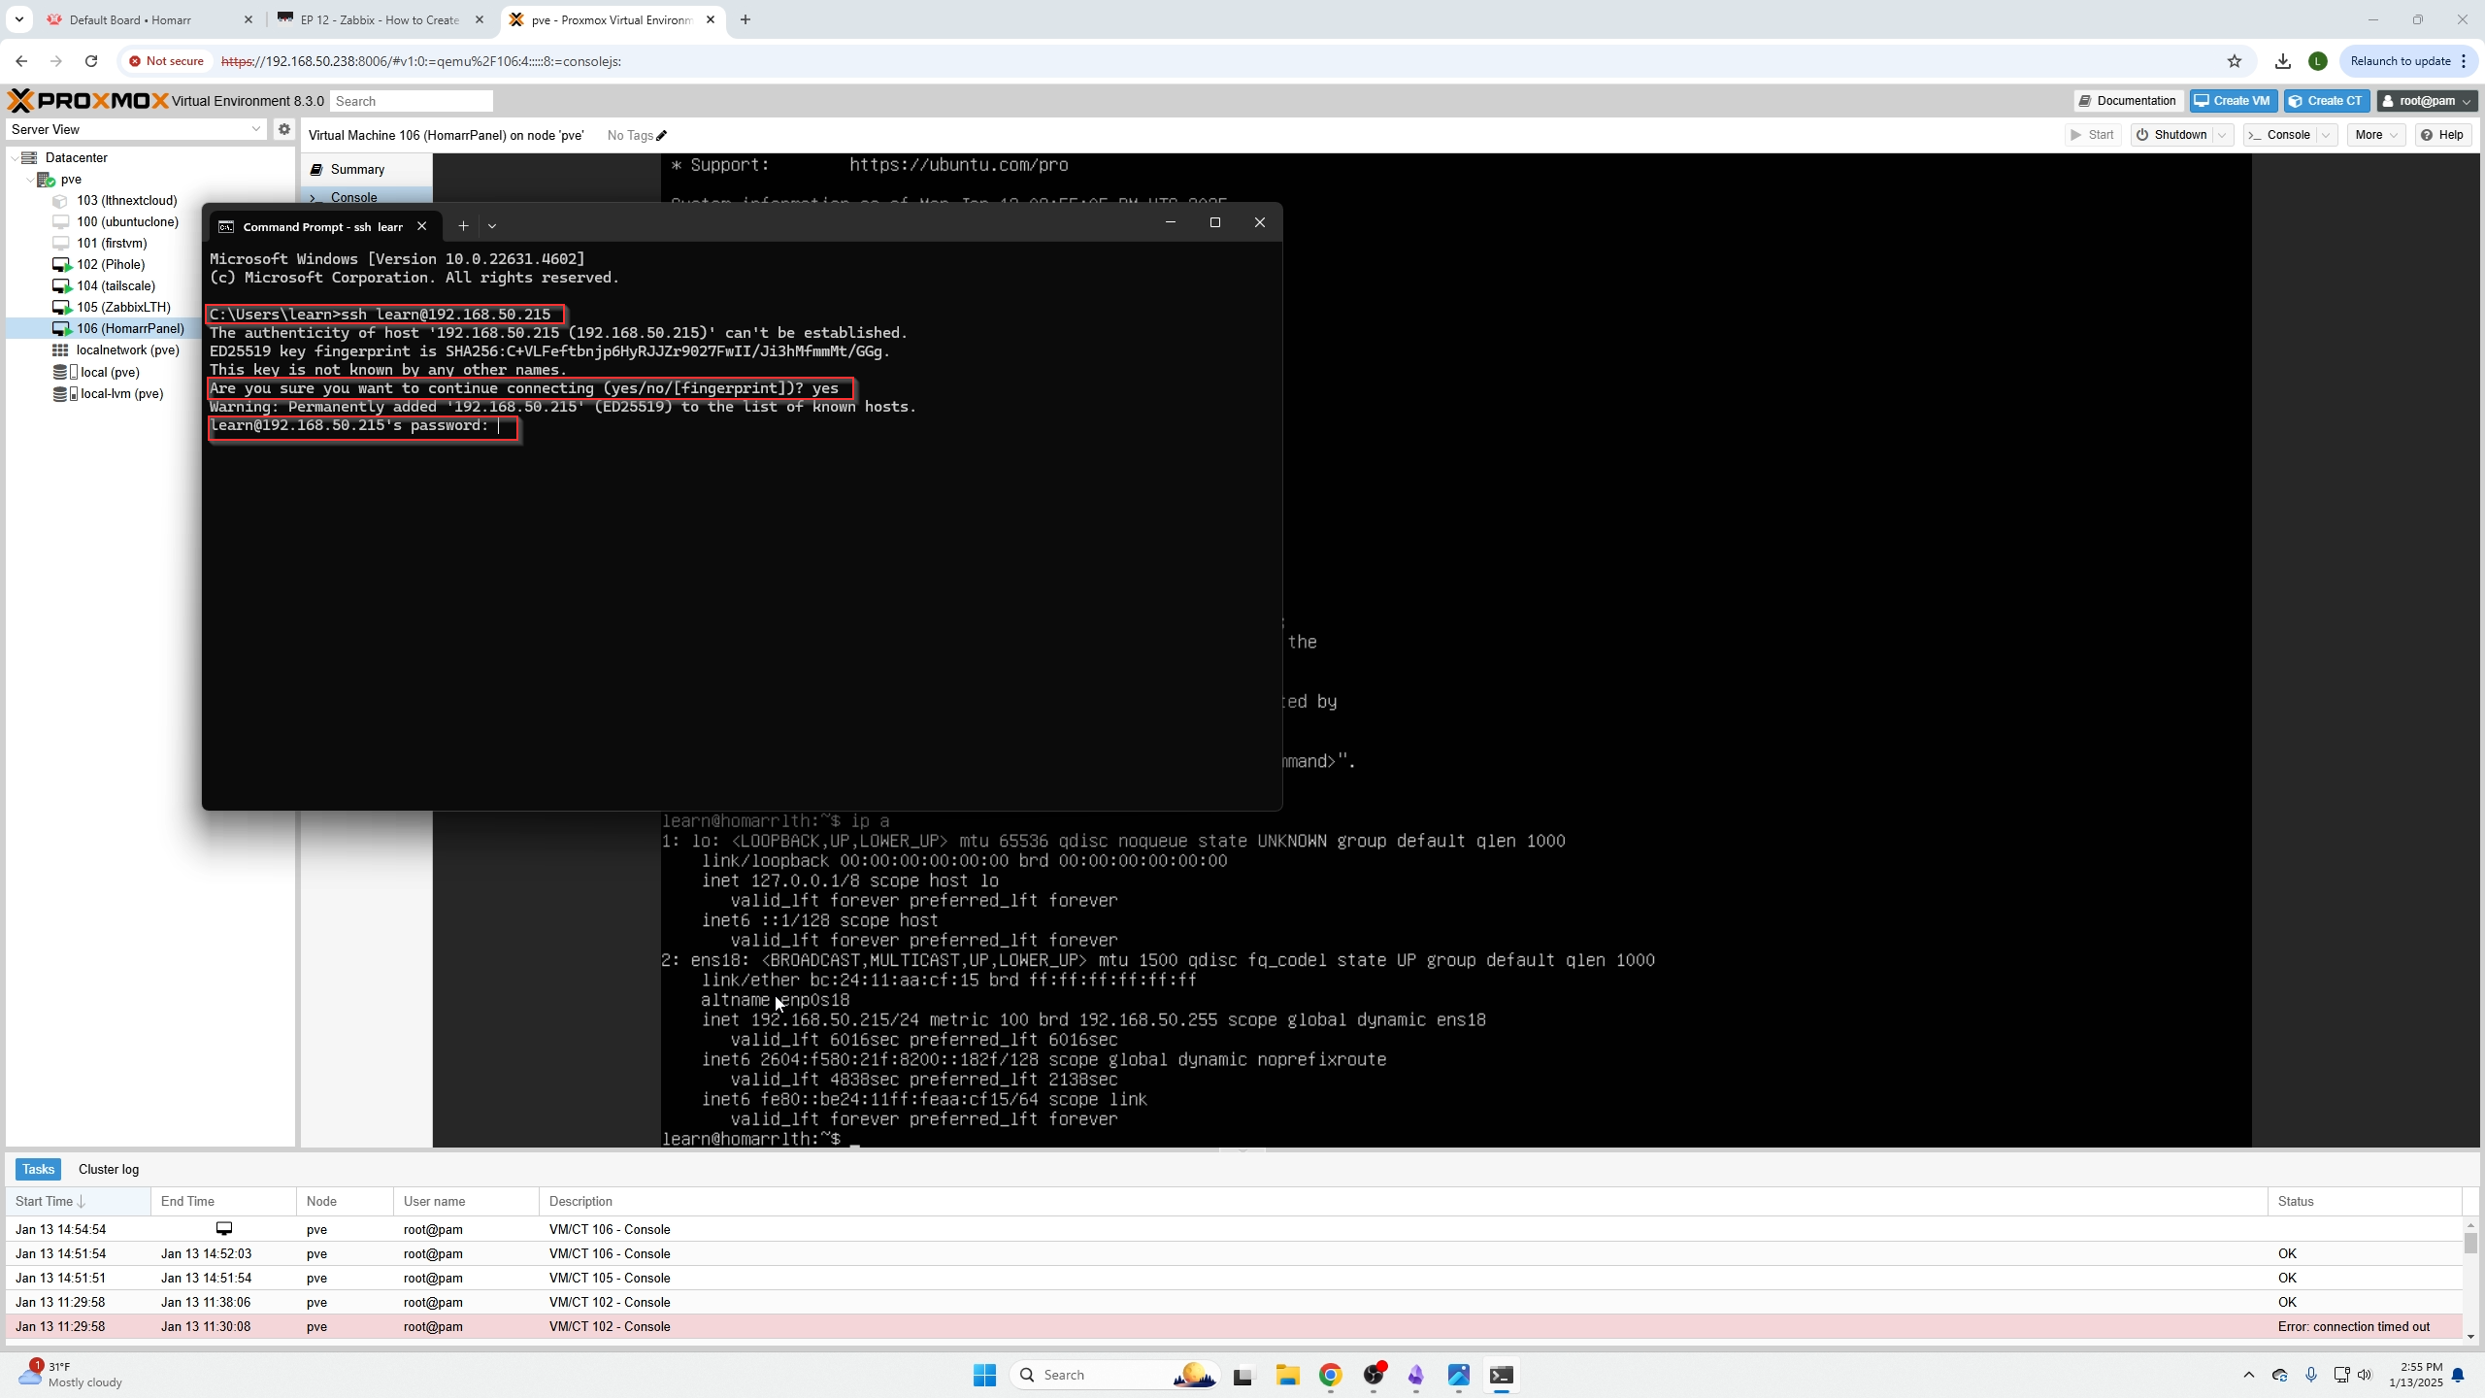This screenshot has height=1398, width=2485.
Task: Click the Proxmox logo in the header
Action: (85, 100)
